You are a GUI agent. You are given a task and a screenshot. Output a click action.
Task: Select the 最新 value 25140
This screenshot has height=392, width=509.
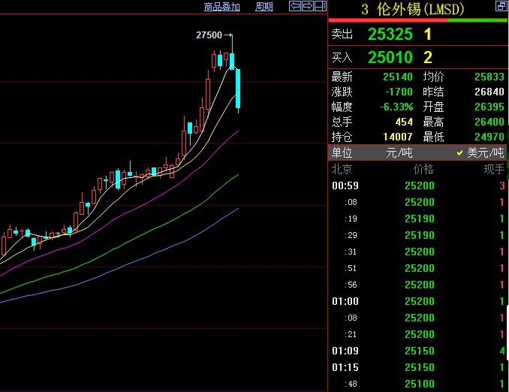tap(398, 77)
